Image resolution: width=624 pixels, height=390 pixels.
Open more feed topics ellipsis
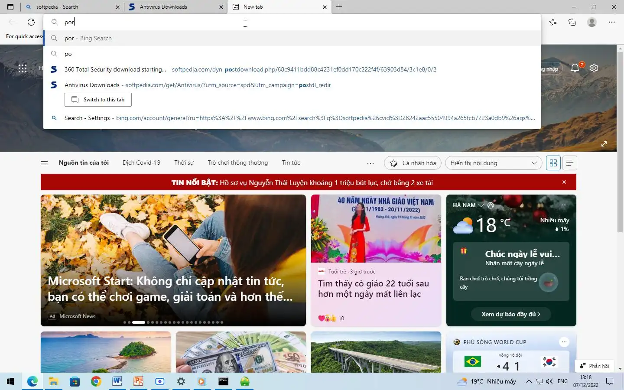coord(370,163)
